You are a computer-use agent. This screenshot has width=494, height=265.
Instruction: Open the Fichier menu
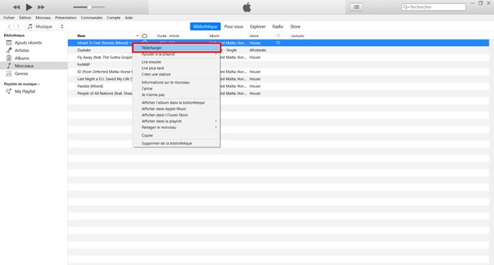9,18
